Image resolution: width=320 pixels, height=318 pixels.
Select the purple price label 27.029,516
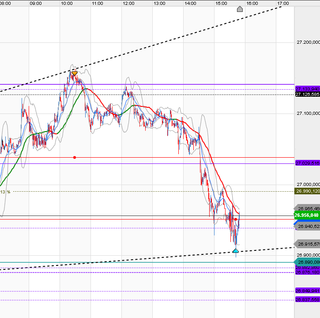click(x=307, y=163)
